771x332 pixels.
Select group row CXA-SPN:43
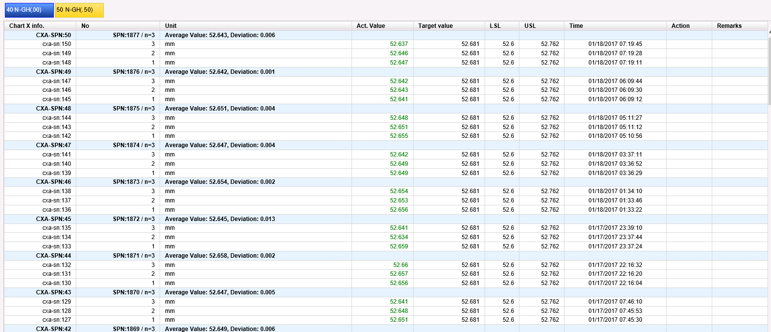[386, 292]
